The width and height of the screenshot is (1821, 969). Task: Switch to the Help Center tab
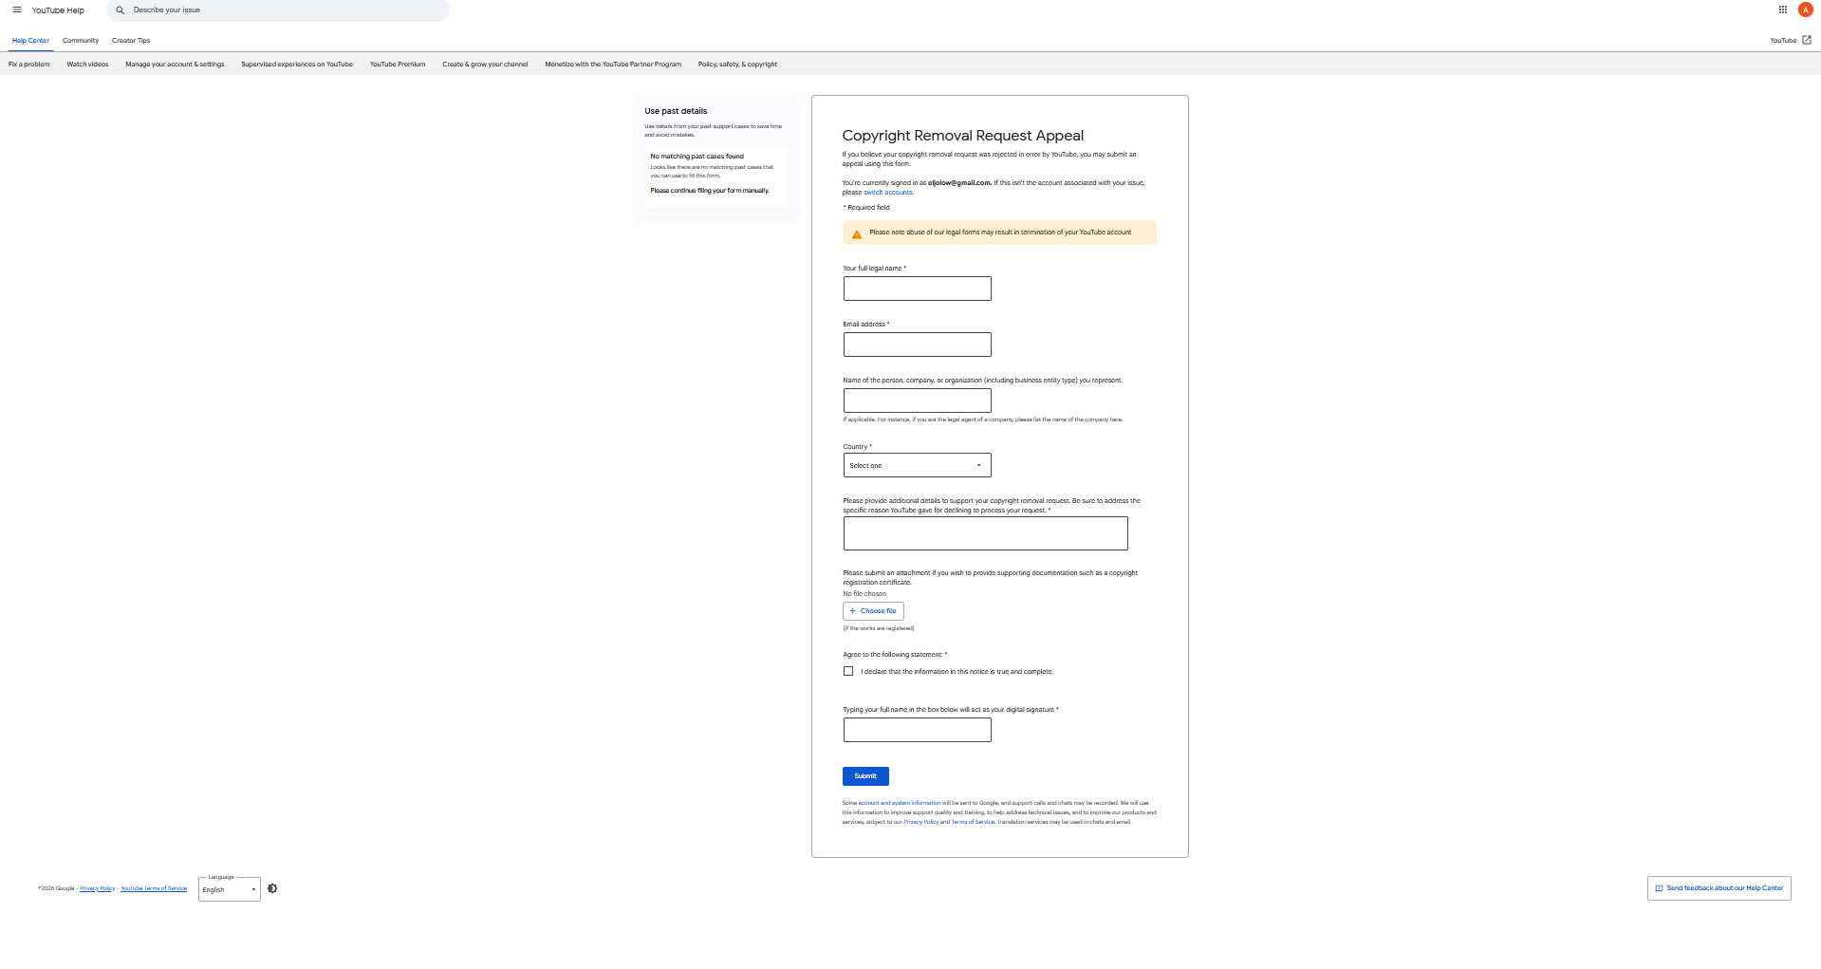tap(30, 41)
